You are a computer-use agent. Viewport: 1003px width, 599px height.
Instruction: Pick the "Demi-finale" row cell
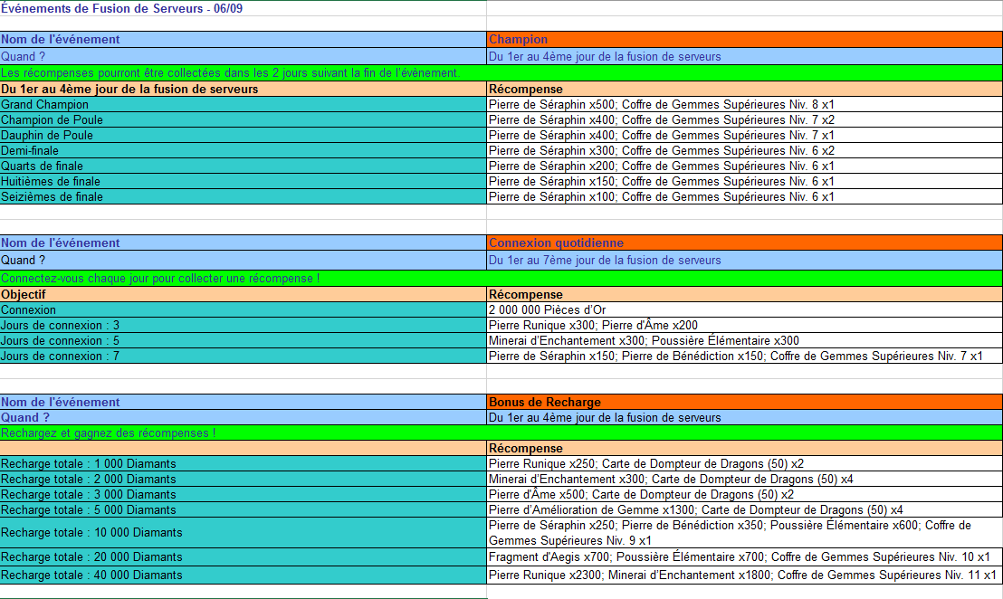(243, 151)
